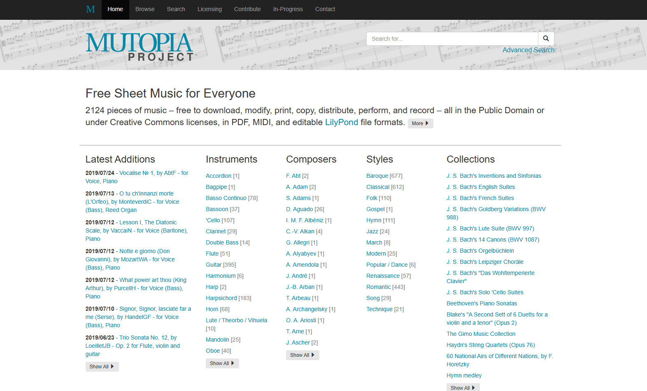
Task: Select Harpsichord instrument link
Action: 221,298
